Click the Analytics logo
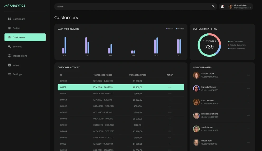 point(15,6)
